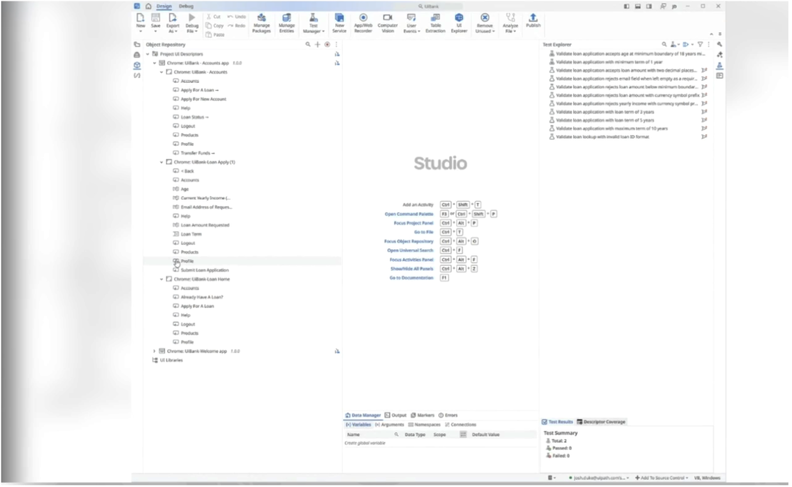Open the Activities panel icon in the left sidebar
Screen dimensions: 792x487
pyautogui.click(x=136, y=55)
